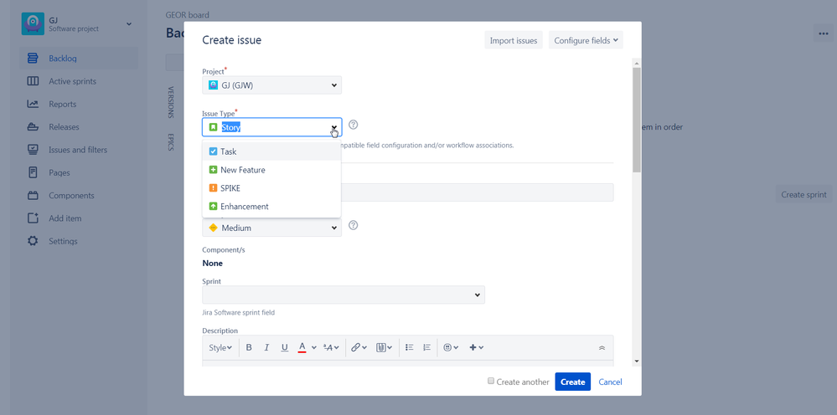The image size is (837, 415).
Task: Toggle the Create another checkbox
Action: tap(491, 381)
